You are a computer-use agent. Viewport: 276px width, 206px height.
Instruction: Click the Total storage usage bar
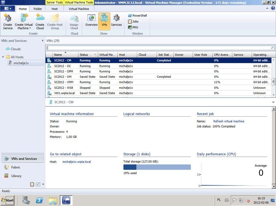pyautogui.click(x=157, y=167)
